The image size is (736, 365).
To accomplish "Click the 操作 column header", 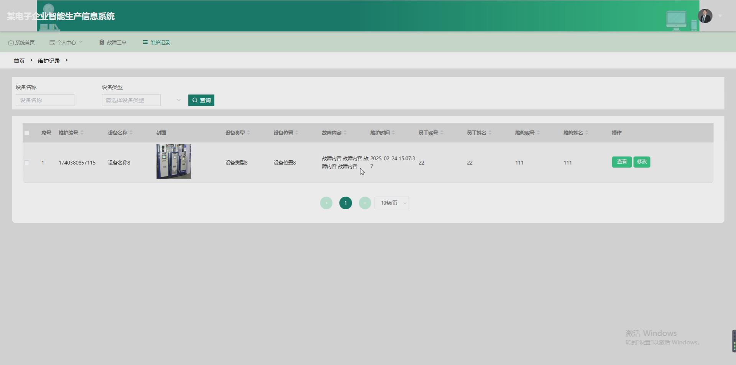I will [616, 133].
